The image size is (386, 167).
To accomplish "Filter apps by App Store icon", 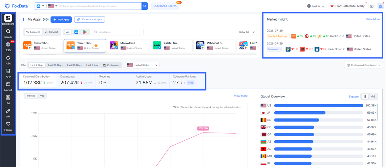I will point(76,32).
